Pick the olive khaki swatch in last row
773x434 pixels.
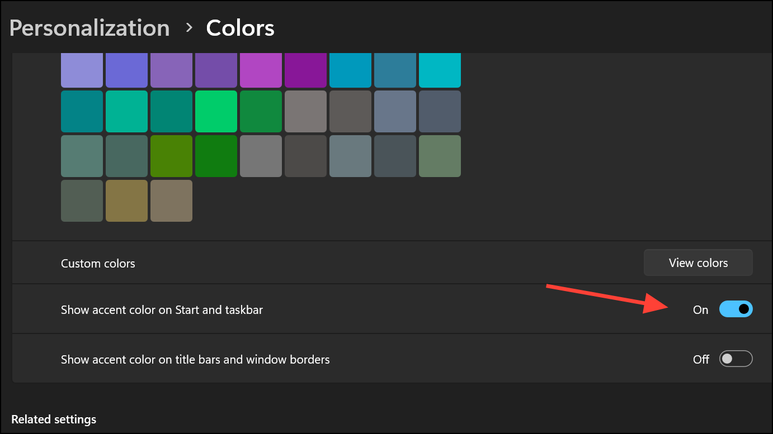click(x=126, y=201)
